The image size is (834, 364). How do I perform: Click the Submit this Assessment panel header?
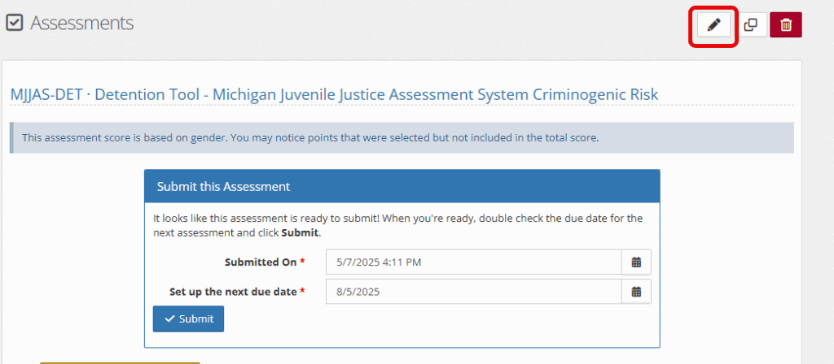coord(402,186)
